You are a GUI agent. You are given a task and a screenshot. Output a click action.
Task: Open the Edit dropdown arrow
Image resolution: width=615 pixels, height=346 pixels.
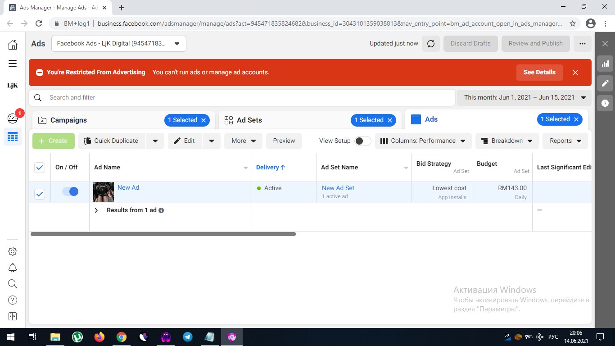point(212,141)
